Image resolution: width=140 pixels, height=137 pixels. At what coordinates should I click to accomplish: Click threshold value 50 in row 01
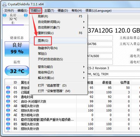128,88
